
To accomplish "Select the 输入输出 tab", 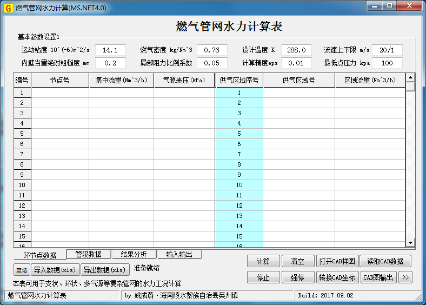I will [179, 254].
